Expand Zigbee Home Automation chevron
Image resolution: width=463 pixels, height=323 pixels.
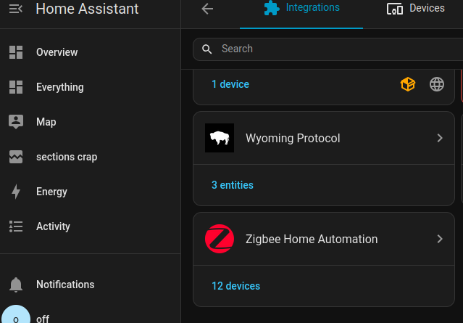[440, 239]
